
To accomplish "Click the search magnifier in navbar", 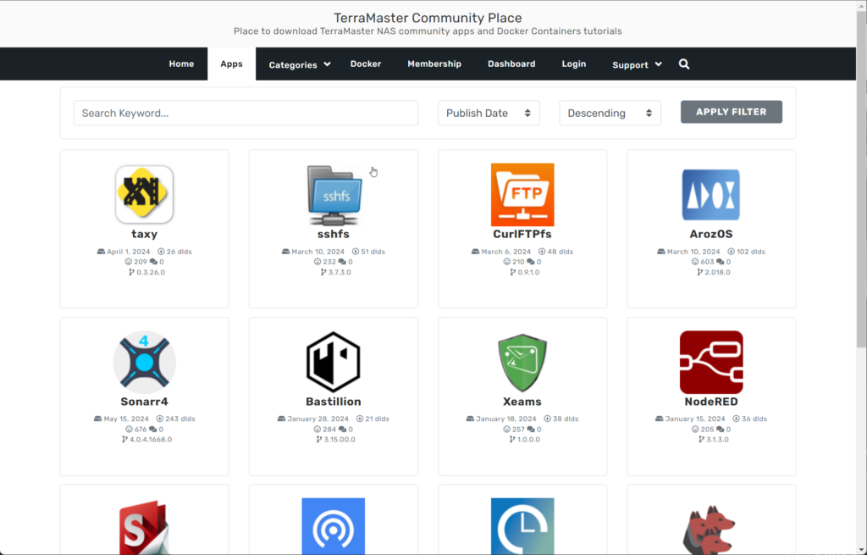I will [x=684, y=64].
